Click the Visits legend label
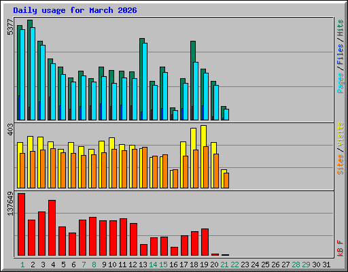This screenshot has height=272, width=348. tap(341, 134)
